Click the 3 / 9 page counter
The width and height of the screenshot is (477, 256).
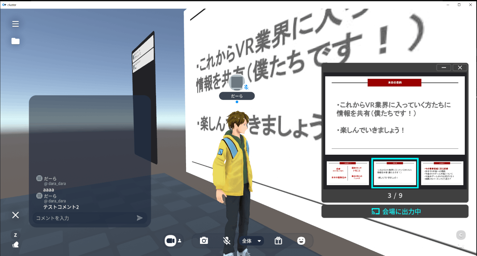tap(395, 196)
